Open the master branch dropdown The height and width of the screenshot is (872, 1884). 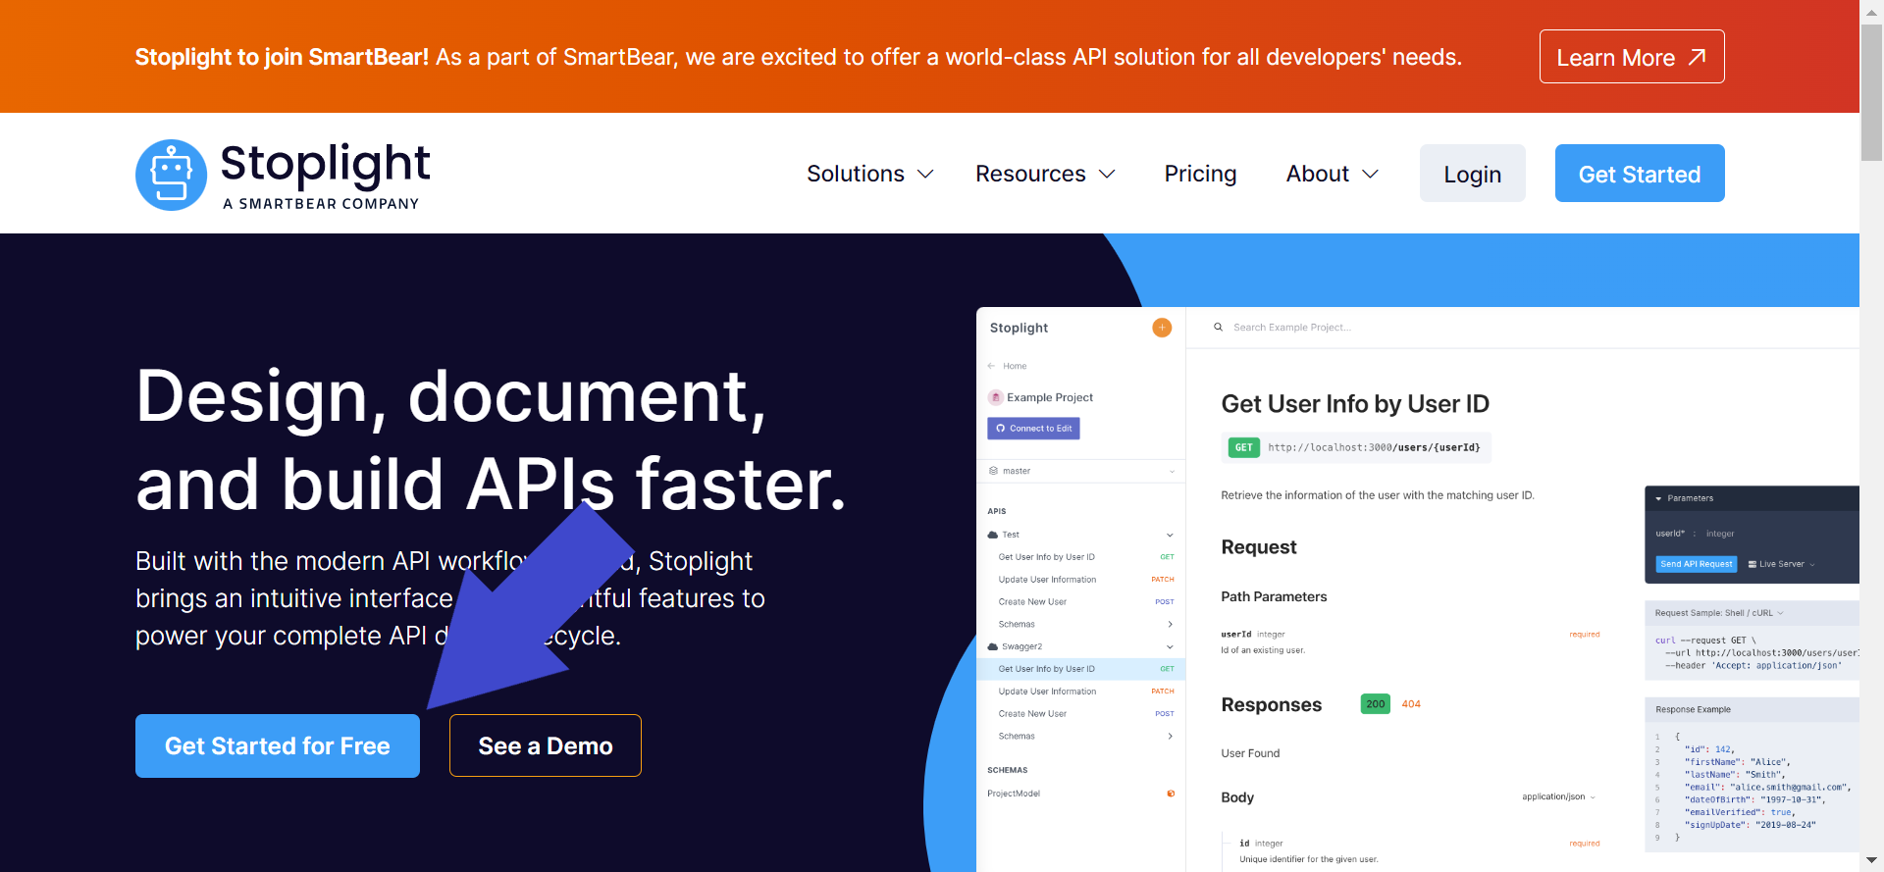click(1081, 471)
